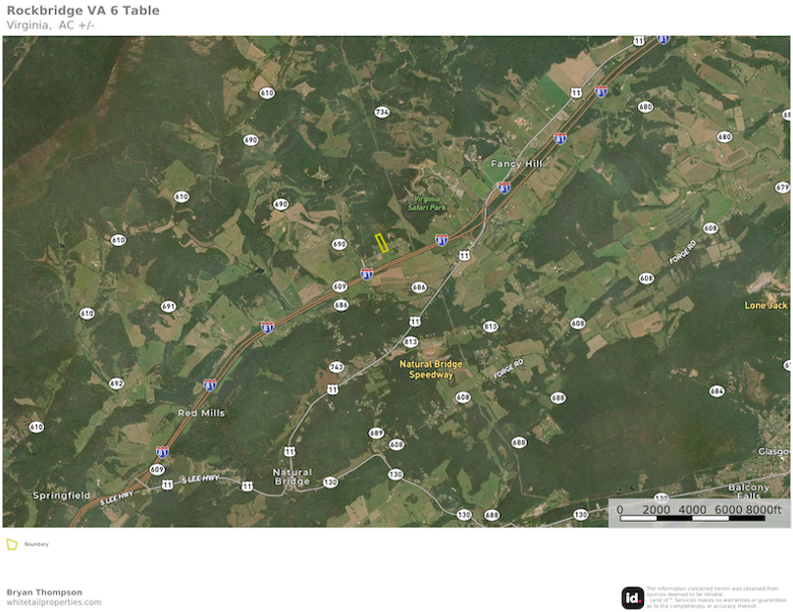The width and height of the screenshot is (793, 612).
Task: Click the Rockbridge VA 6 Table title
Action: [x=83, y=11]
